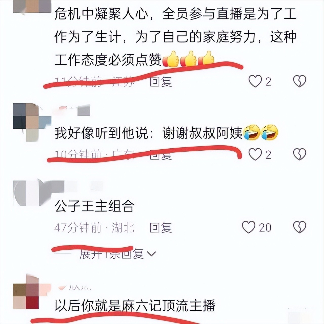
Task: Open avatar of the 谢谢叔叔阿姨 commenter
Action: 32,122
